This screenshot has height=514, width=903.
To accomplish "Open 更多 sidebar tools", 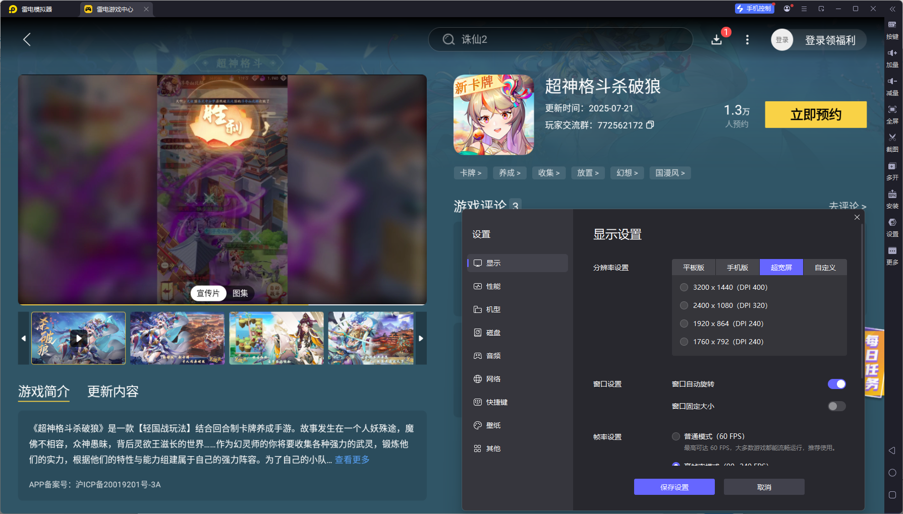I will [x=892, y=256].
